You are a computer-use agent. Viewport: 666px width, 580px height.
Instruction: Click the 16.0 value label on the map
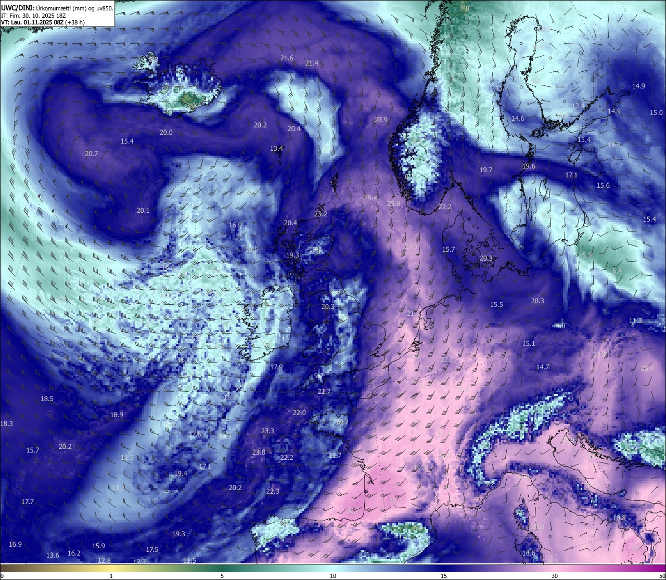(x=236, y=225)
